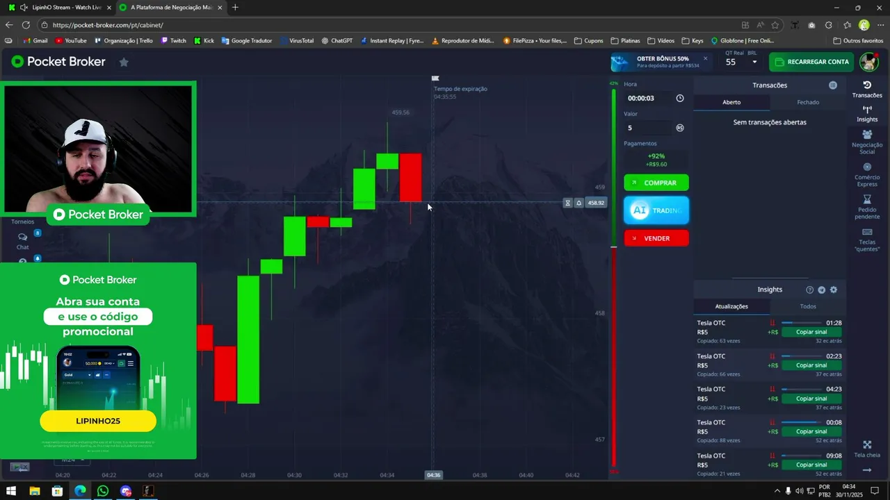Image resolution: width=890 pixels, height=500 pixels.
Task: Collapse right sidebar with arrow icon
Action: click(x=867, y=470)
